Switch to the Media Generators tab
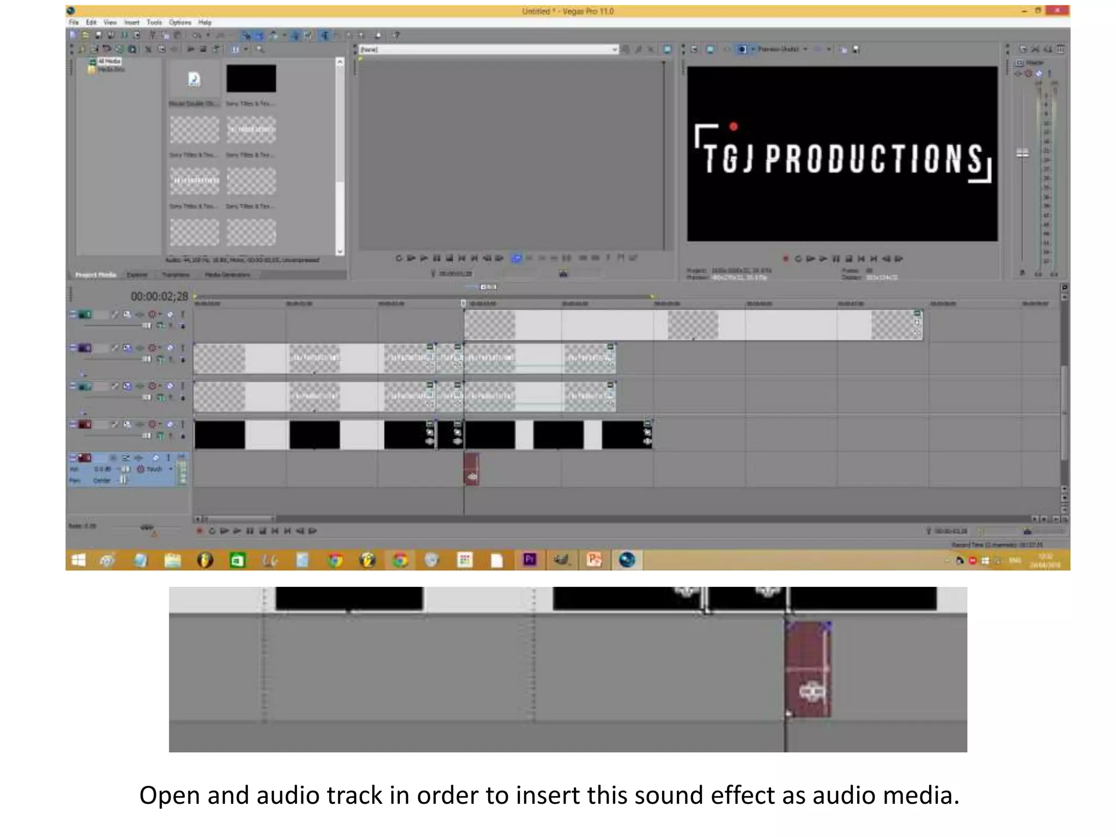1116x837 pixels. pos(227,275)
